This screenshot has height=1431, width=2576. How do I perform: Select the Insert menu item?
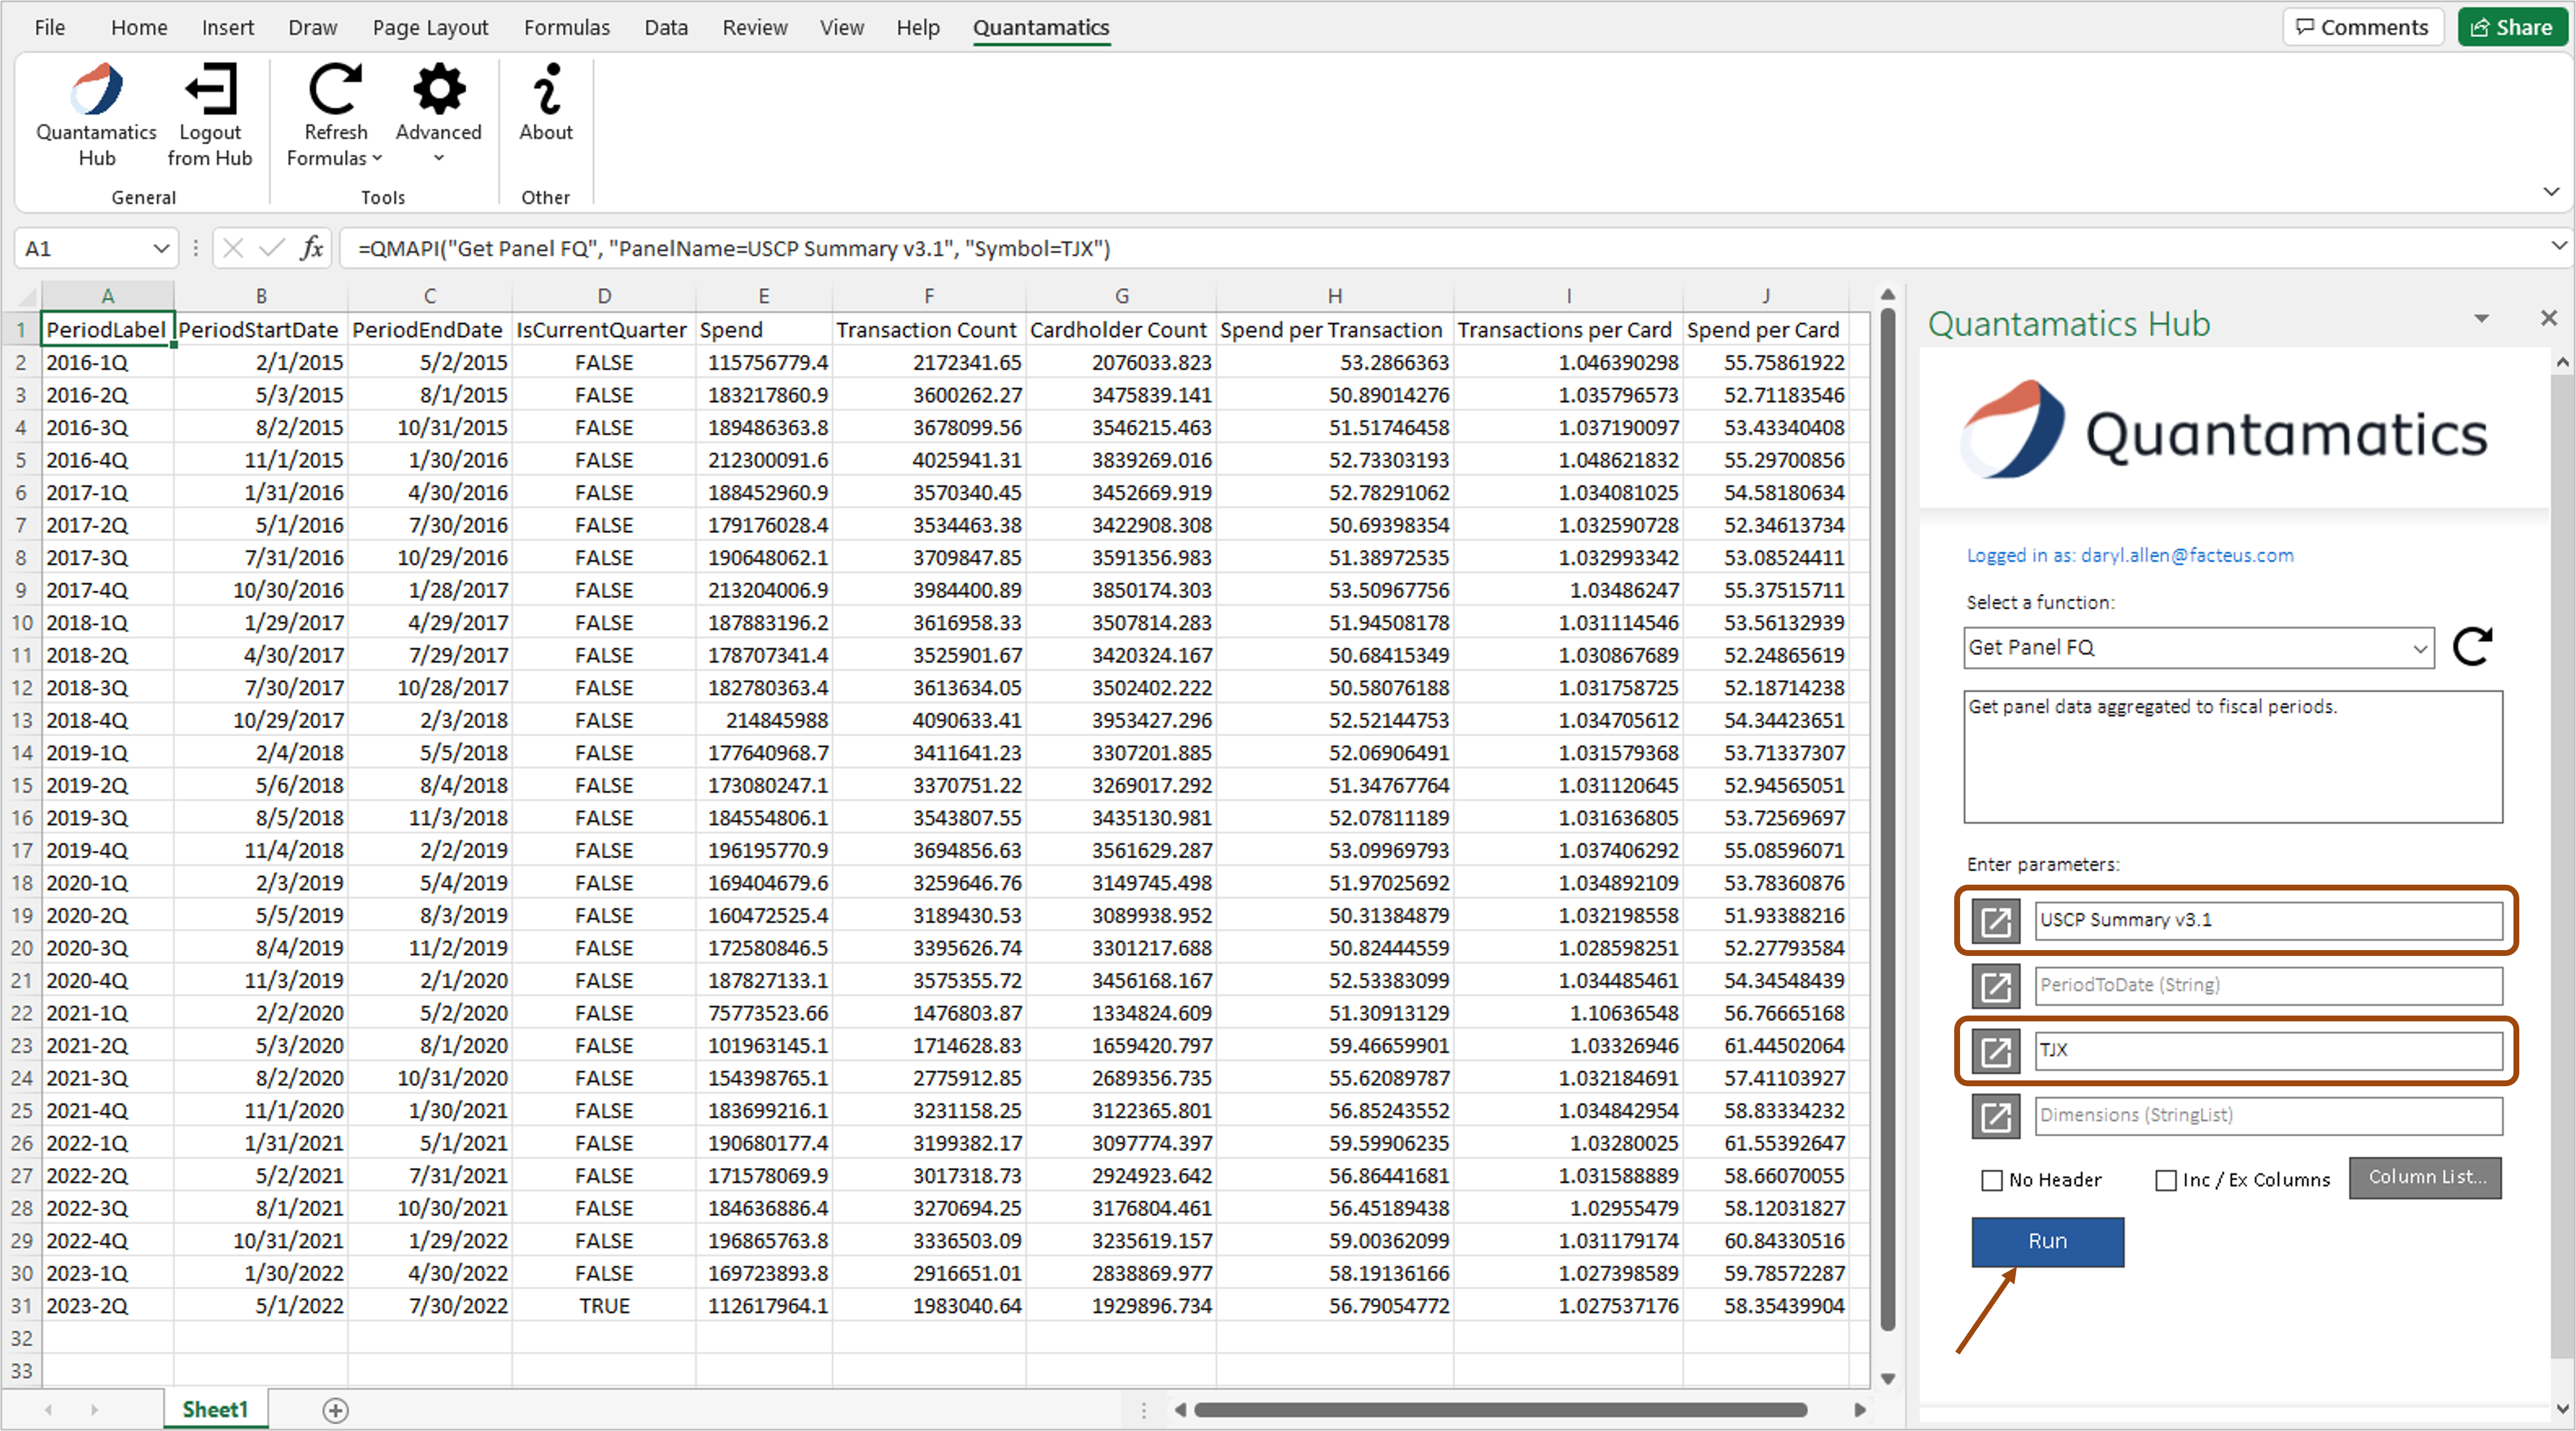[x=226, y=26]
